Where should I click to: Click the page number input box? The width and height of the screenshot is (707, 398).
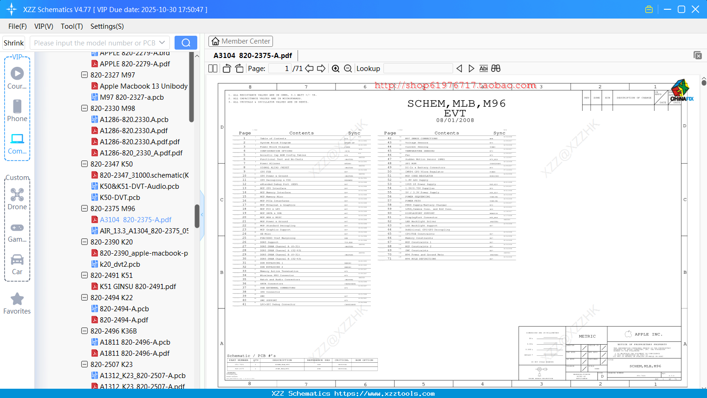coord(280,68)
